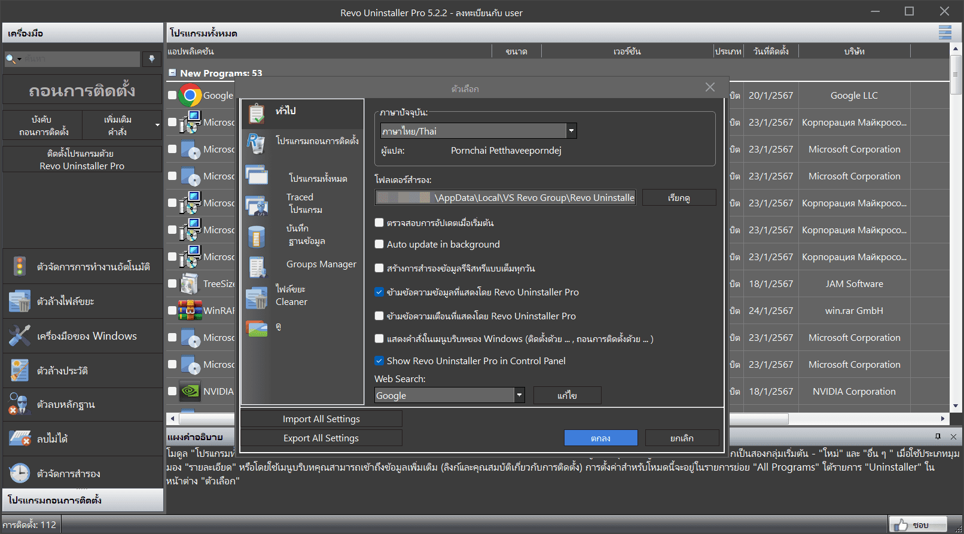
Task: Click the horizontal scrollbar right arrow
Action: point(943,419)
